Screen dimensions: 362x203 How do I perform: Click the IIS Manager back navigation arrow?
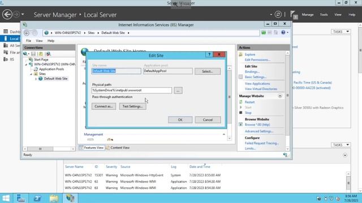tap(27, 33)
